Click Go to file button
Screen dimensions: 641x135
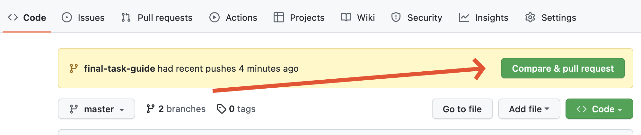coord(462,109)
